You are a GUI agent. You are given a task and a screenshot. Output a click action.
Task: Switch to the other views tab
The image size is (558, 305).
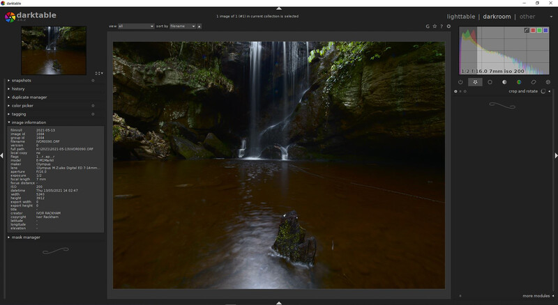coord(527,17)
